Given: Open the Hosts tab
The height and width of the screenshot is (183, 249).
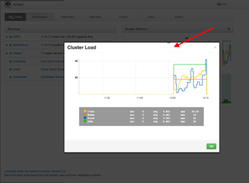Looking at the screenshot, I should point(123,17).
